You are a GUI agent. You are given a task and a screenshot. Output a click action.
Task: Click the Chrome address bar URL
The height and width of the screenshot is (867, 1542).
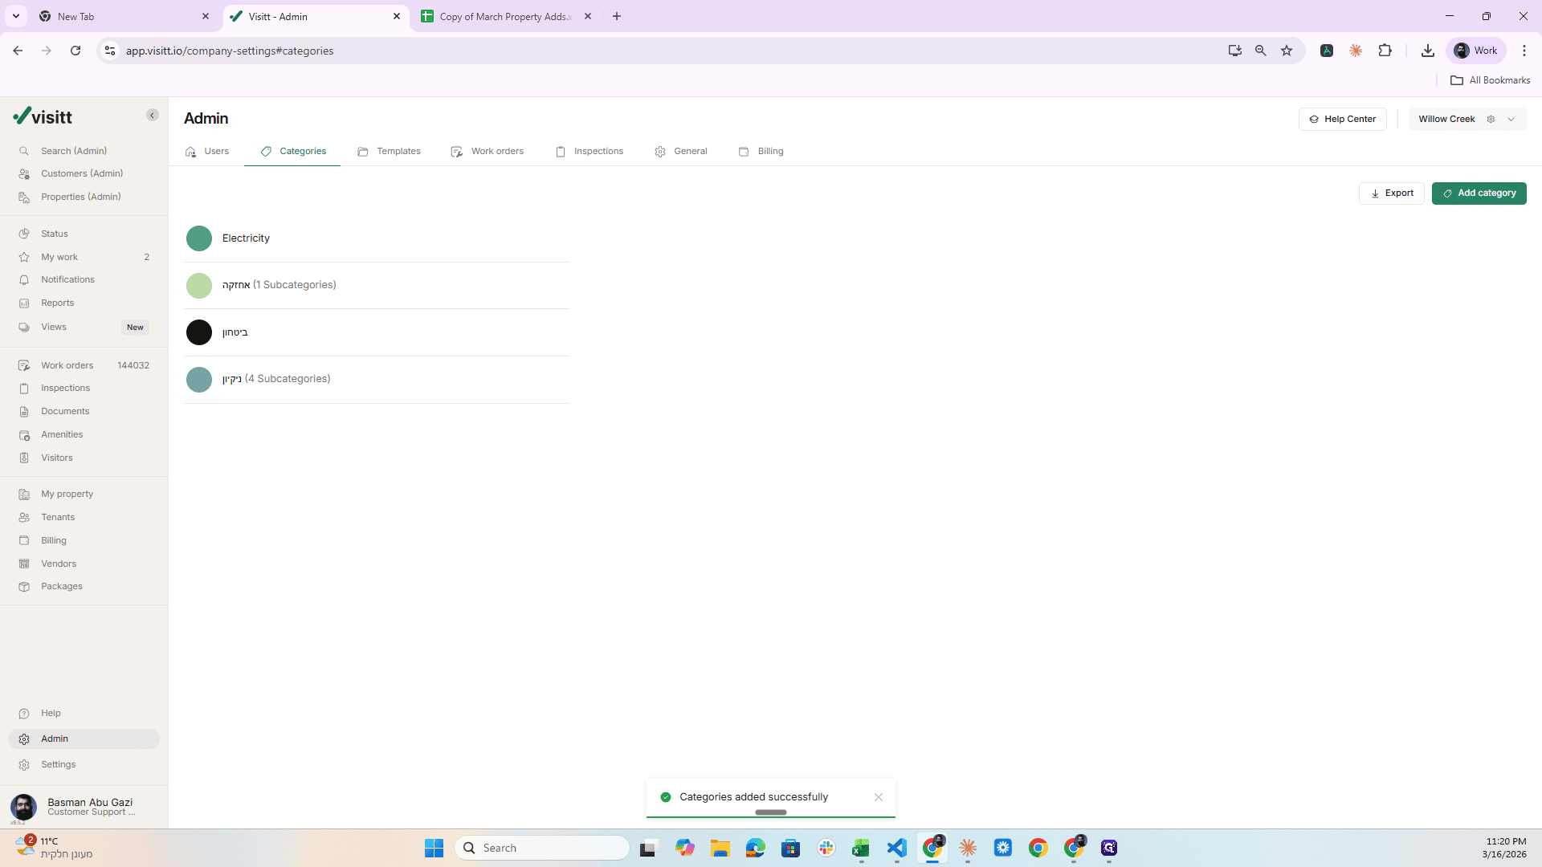point(230,51)
